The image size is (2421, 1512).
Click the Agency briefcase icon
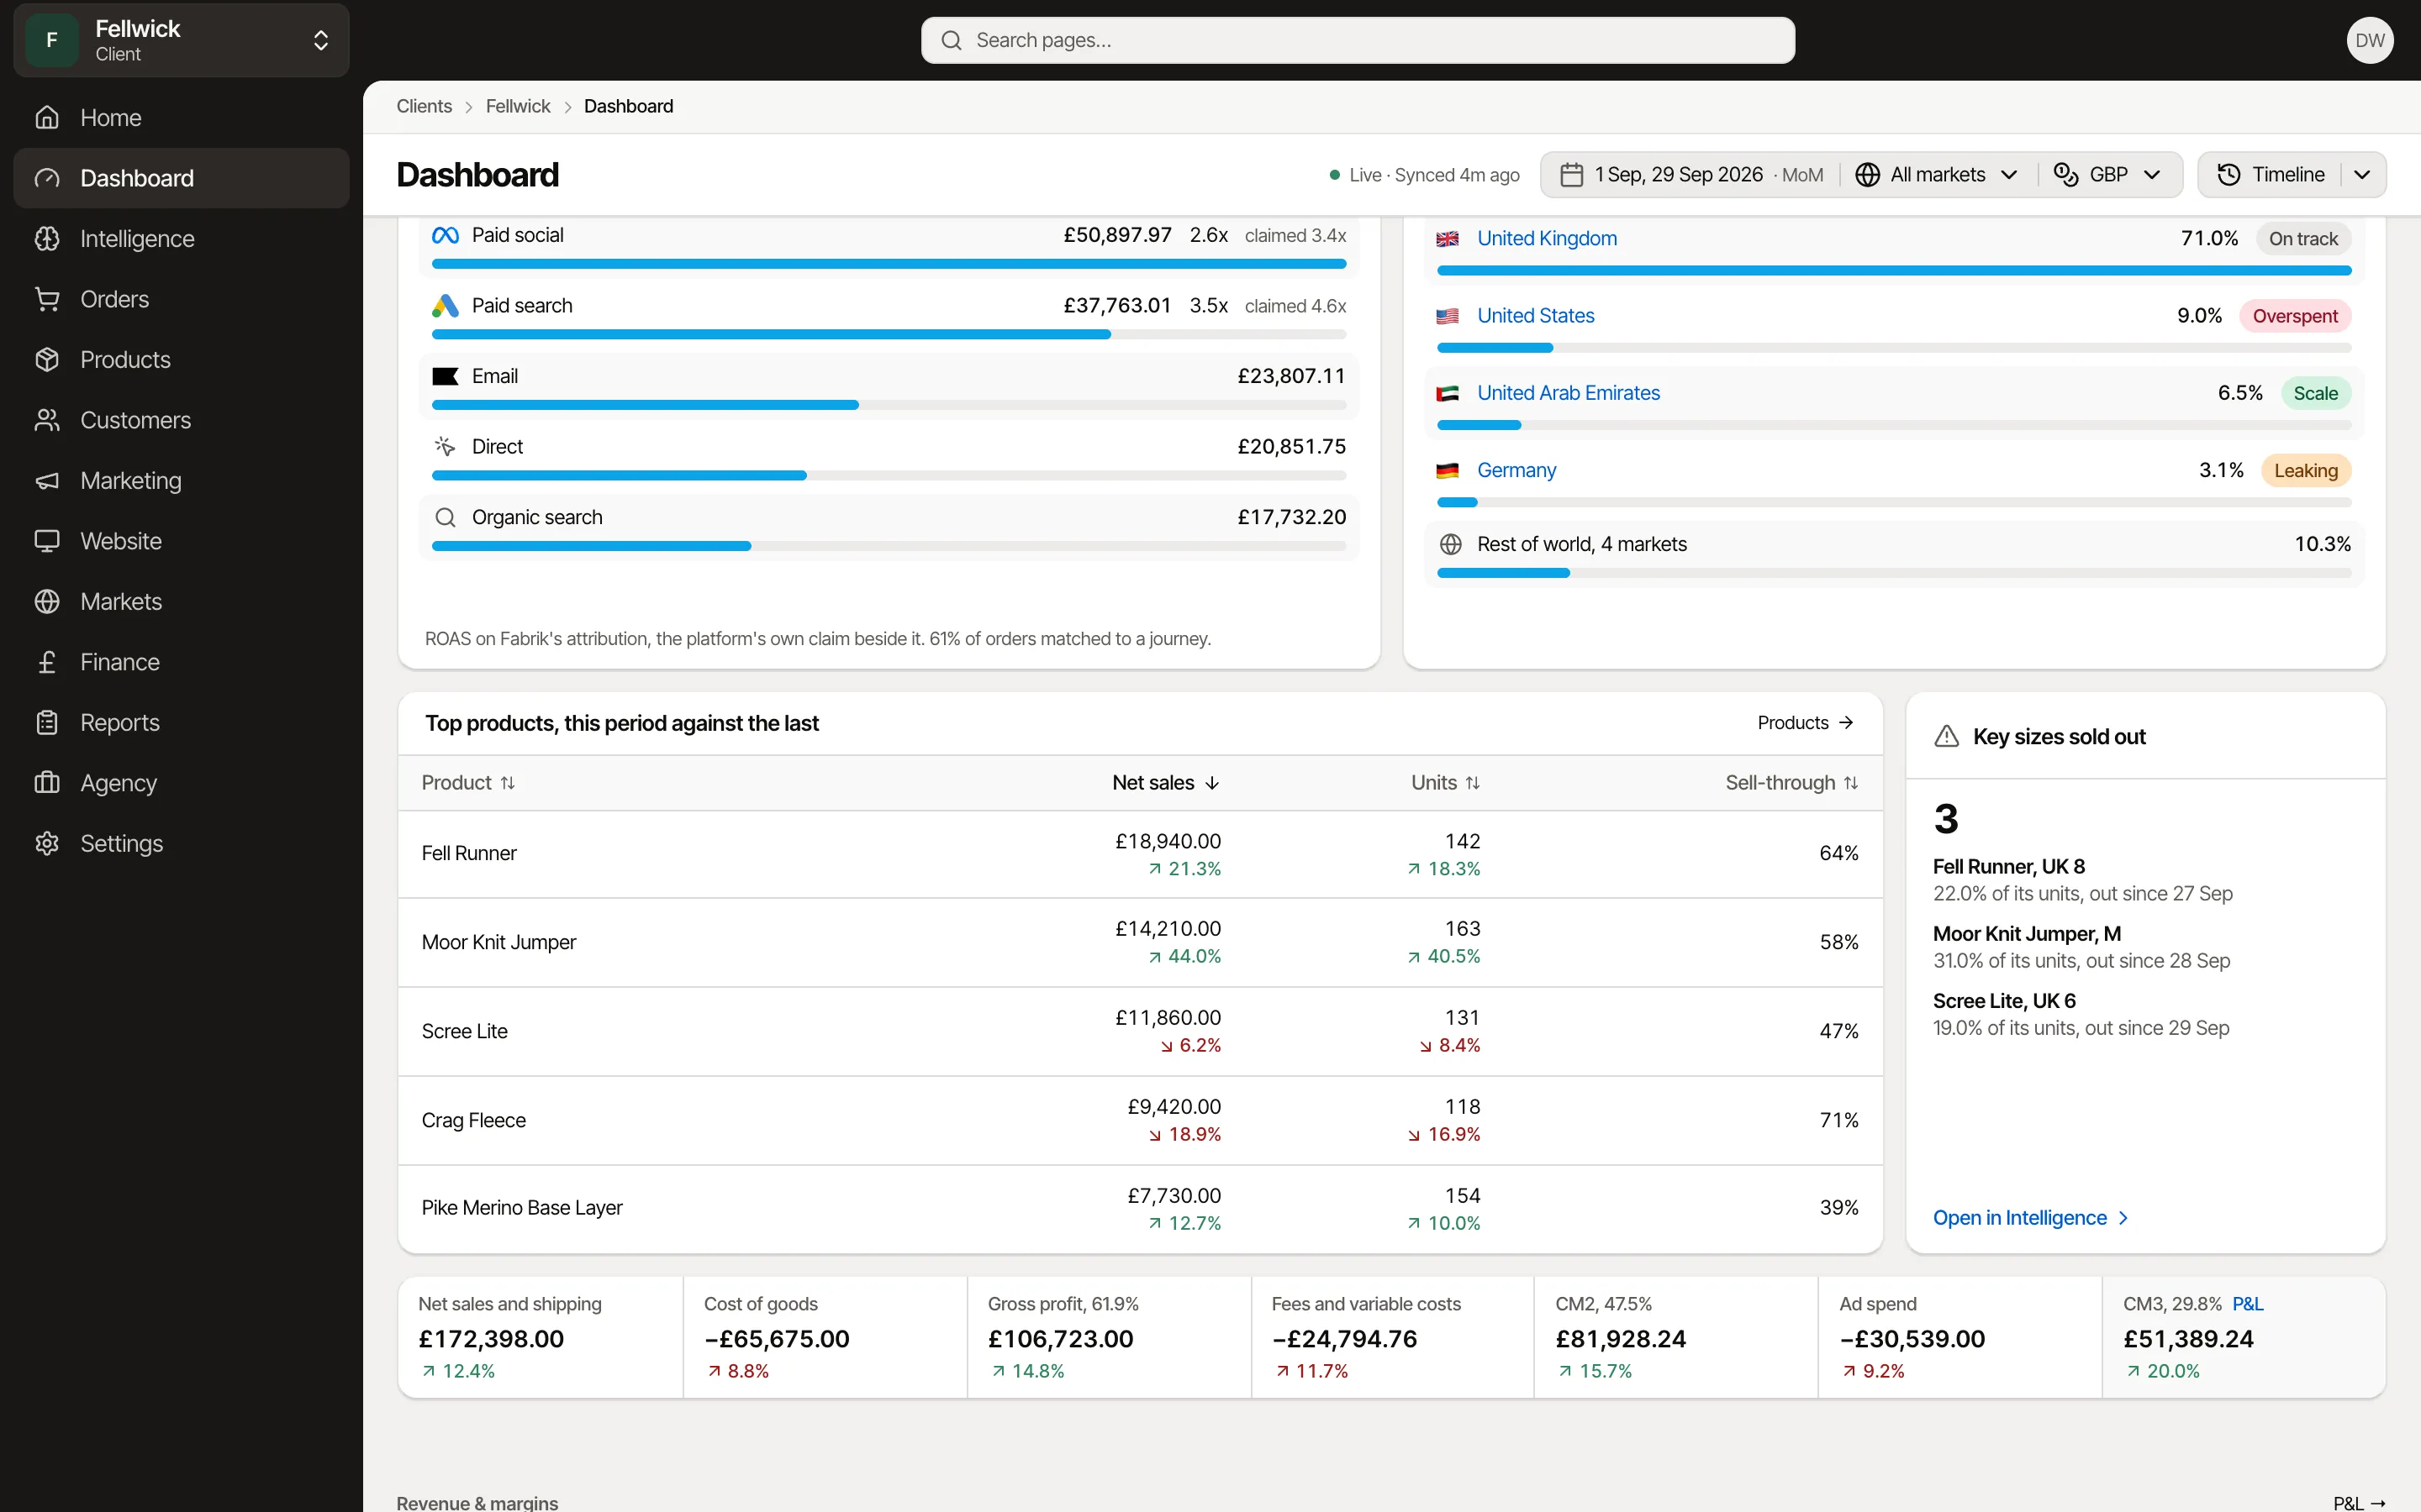[47, 783]
